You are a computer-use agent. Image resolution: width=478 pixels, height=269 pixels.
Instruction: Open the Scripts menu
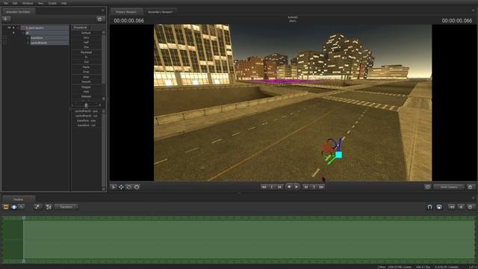tap(52, 3)
